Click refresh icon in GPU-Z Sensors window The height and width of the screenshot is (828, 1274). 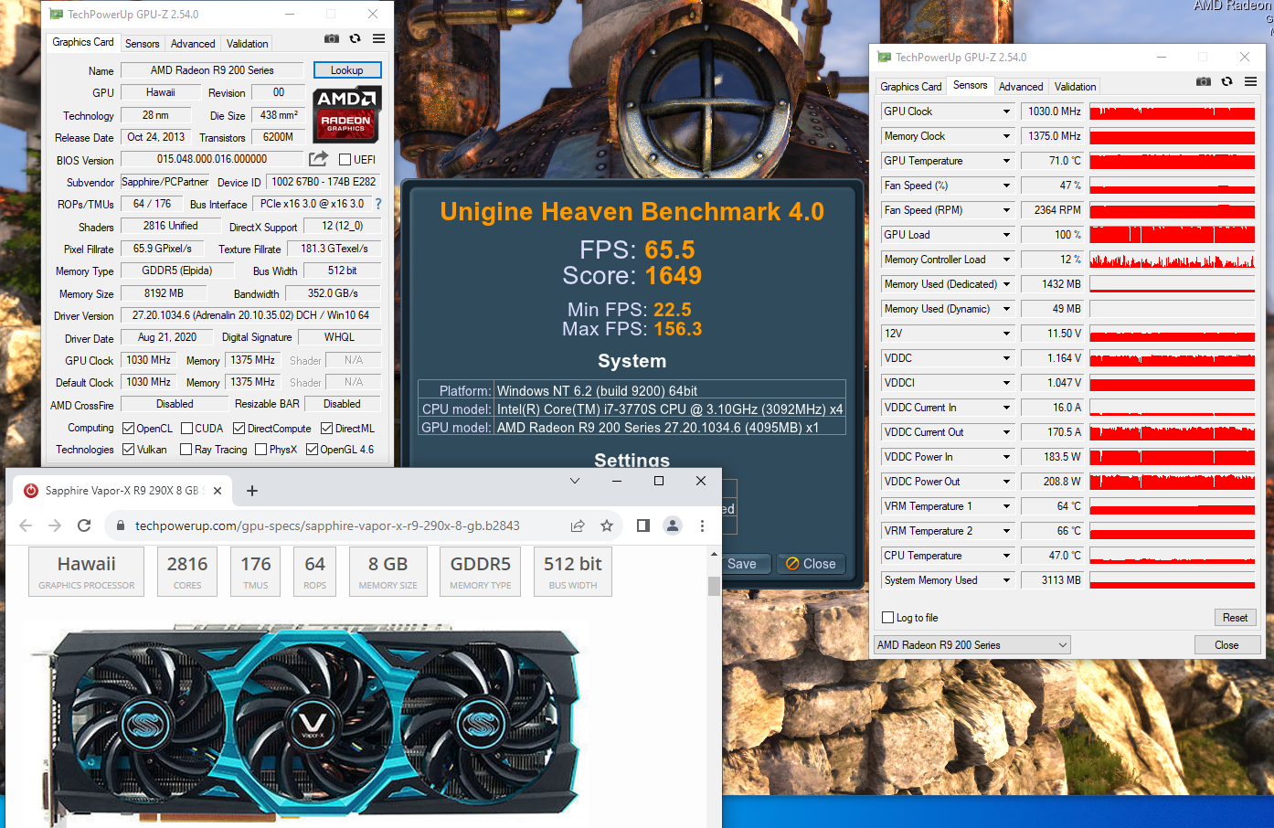tap(1227, 81)
